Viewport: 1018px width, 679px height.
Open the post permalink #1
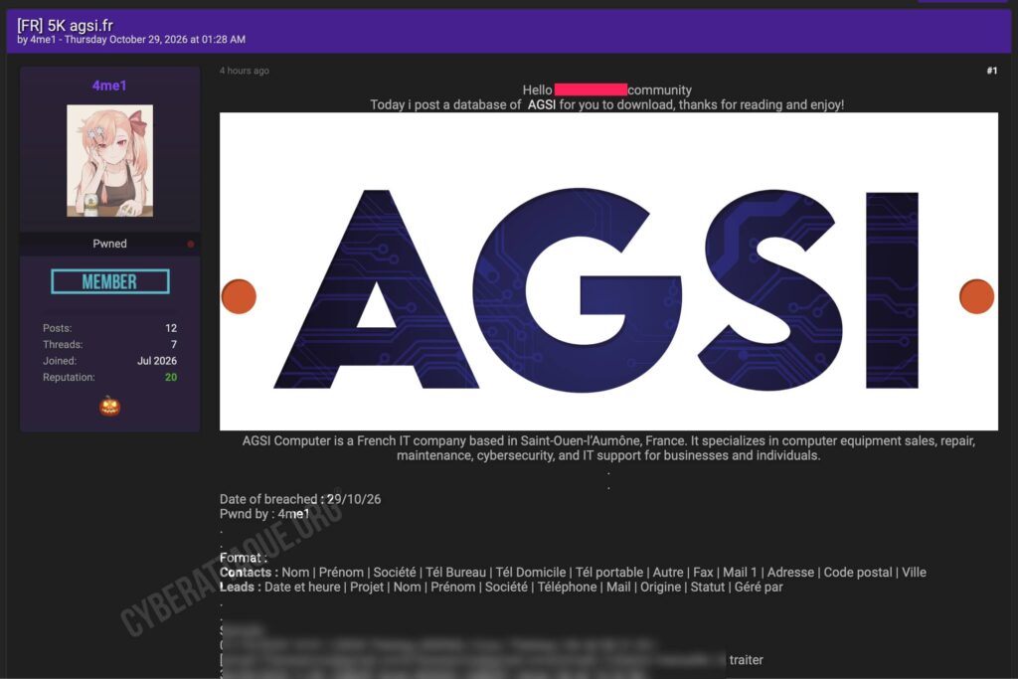pyautogui.click(x=991, y=71)
